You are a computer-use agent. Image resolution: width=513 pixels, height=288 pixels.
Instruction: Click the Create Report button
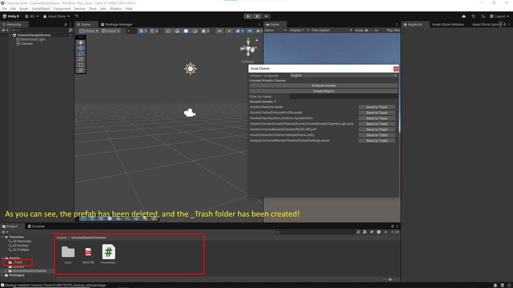pos(324,91)
